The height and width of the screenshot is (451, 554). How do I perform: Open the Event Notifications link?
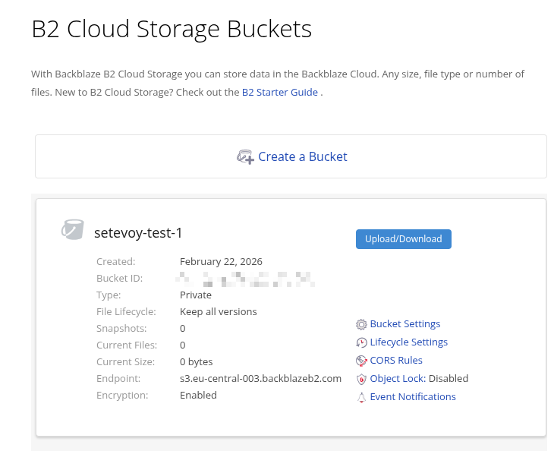pyautogui.click(x=413, y=397)
